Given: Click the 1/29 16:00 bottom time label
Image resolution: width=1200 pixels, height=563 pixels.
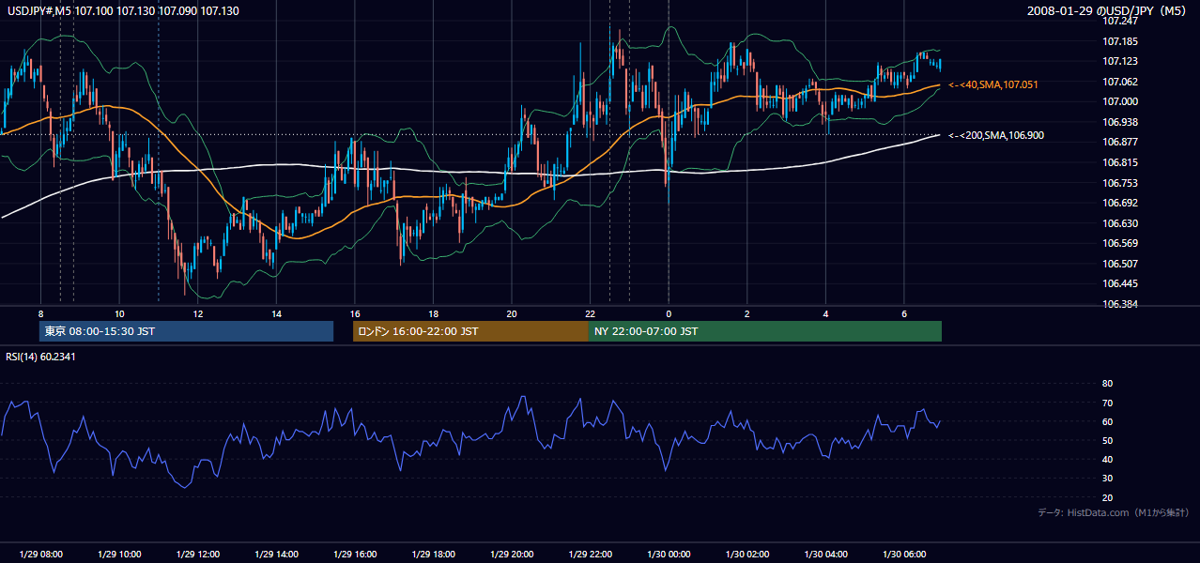Looking at the screenshot, I should click(354, 555).
